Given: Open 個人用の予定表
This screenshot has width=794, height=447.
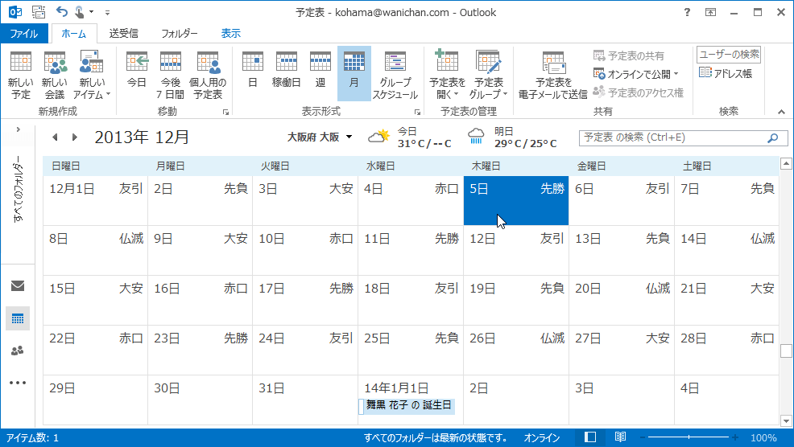Looking at the screenshot, I should point(208,75).
